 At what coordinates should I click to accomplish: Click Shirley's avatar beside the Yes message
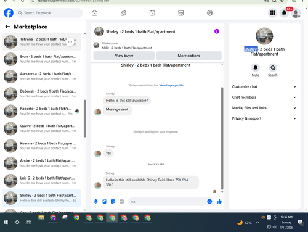98,154
